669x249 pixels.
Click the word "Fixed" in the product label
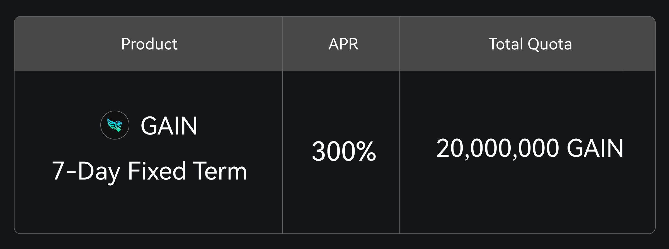click(x=157, y=171)
